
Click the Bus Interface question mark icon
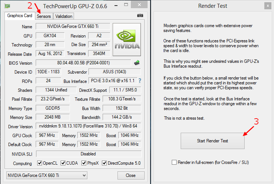tap(140, 81)
